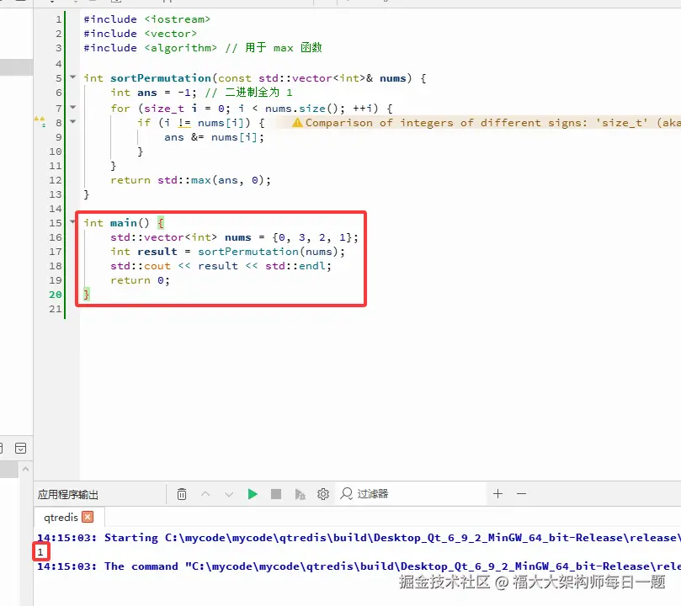This screenshot has height=606, width=681.
Task: Click 'sortPermutation(nums)' call on line 17
Action: [x=268, y=252]
